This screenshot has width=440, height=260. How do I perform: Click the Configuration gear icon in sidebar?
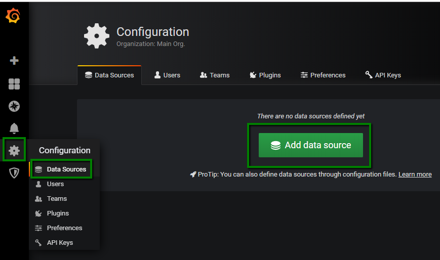(x=14, y=150)
